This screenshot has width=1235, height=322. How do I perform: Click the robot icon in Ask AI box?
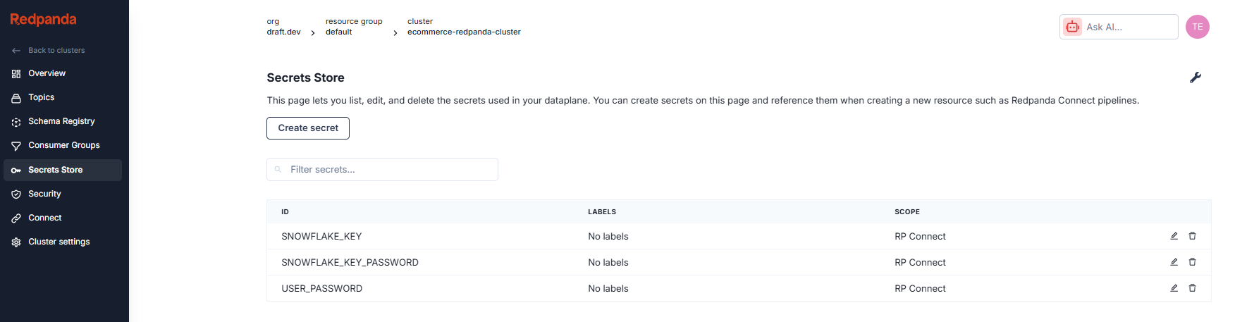[1072, 27]
